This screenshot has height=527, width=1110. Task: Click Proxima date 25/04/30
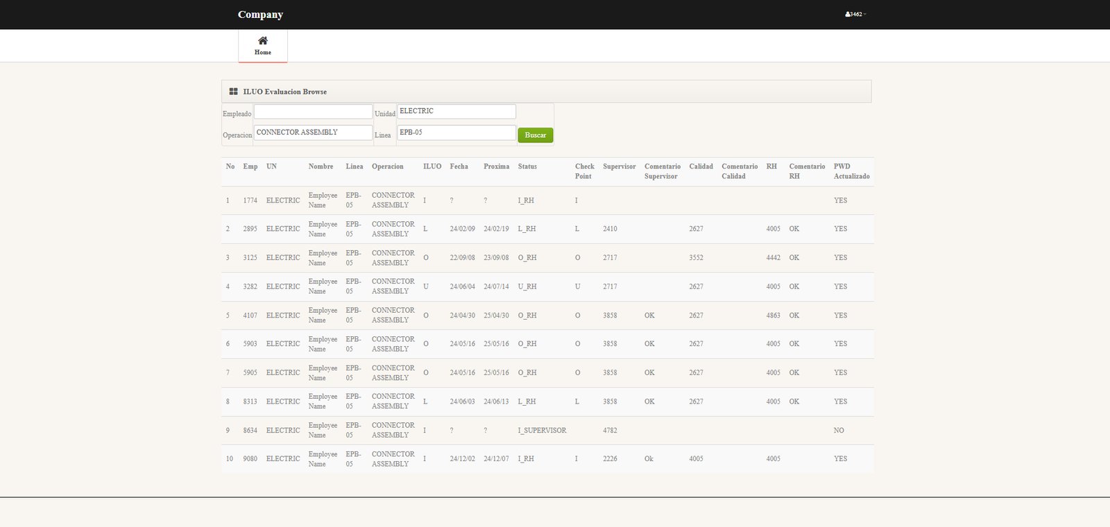(x=496, y=316)
